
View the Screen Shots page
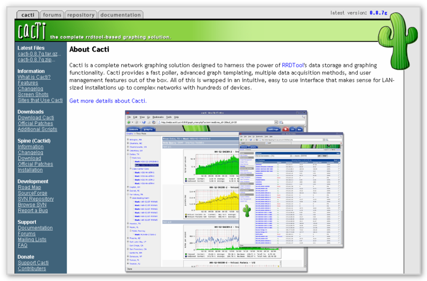point(33,94)
